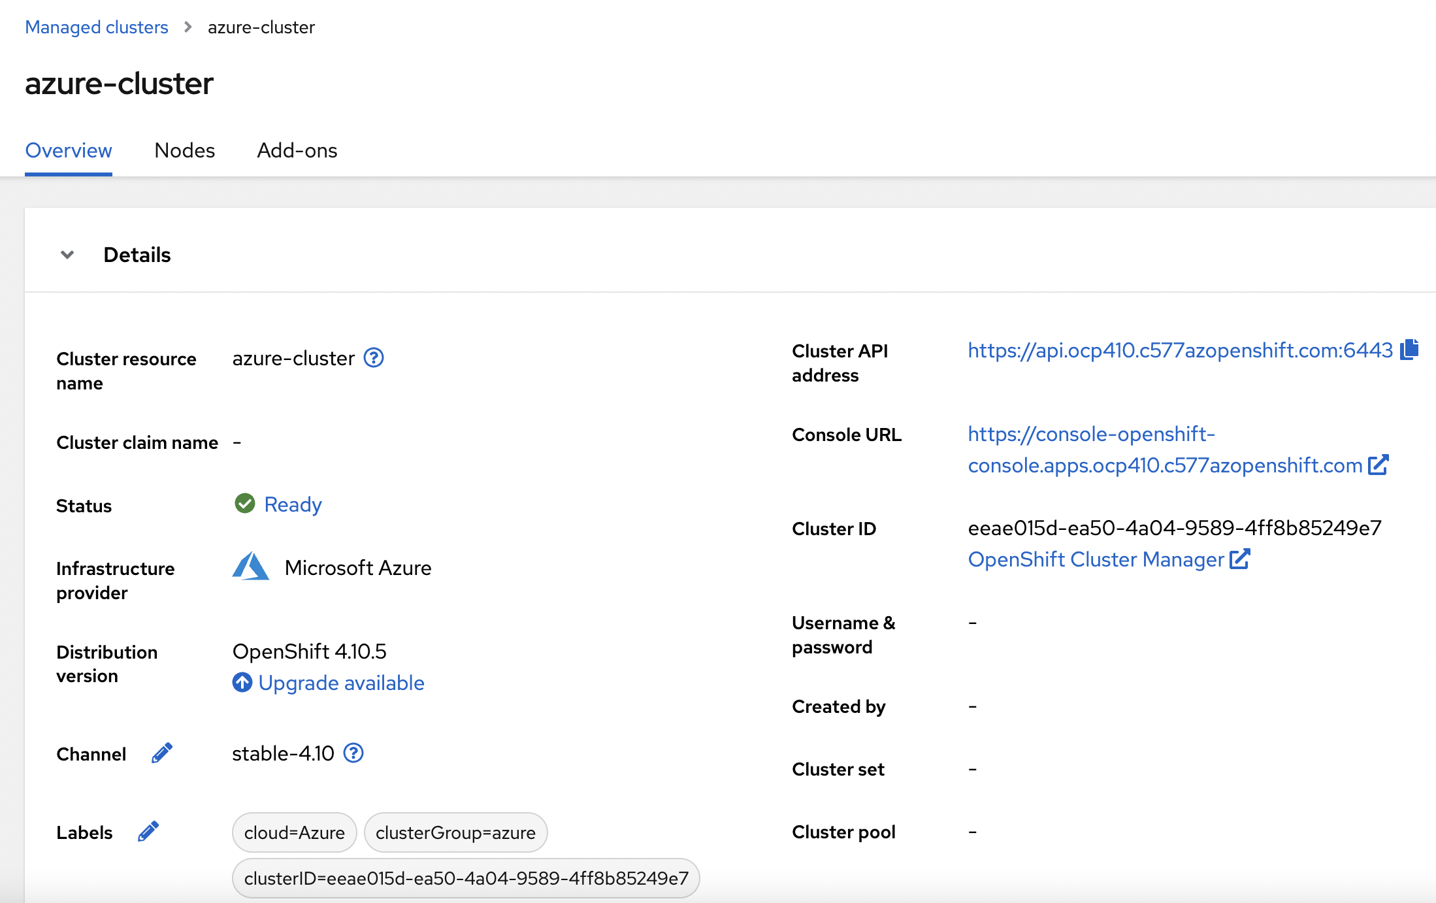Click the clusterGroup=azure label chip

pyautogui.click(x=455, y=832)
